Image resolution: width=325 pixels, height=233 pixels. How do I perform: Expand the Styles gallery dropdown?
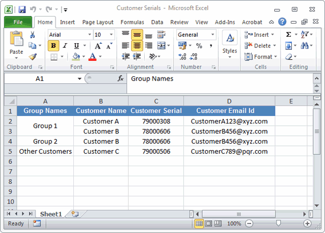point(230,57)
